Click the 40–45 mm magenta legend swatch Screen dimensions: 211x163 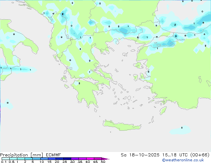point(90,159)
